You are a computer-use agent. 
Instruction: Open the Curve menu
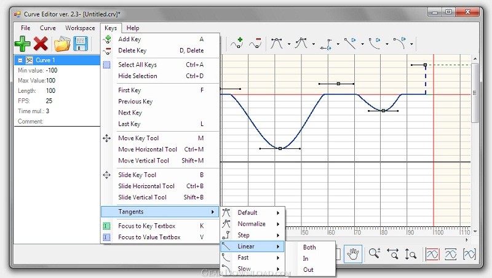[x=48, y=28]
